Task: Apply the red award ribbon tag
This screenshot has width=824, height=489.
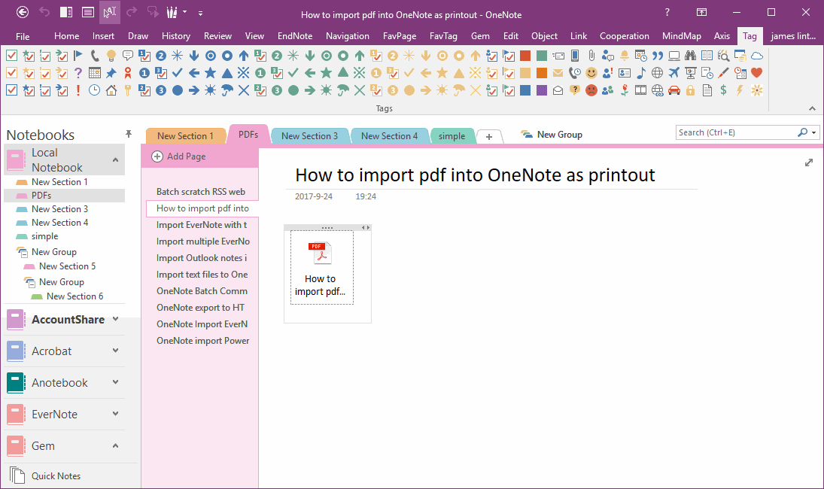Action: 128,73
